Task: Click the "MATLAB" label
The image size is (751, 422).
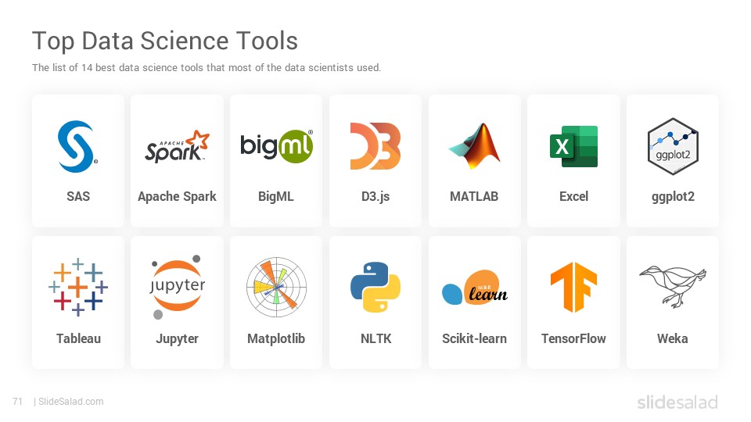Action: click(474, 196)
